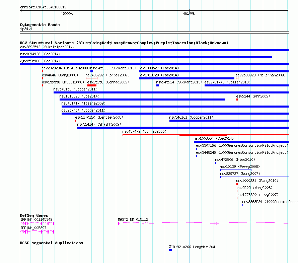Click the blue nsv945923 gain marker
Image resolution: width=298 pixels, height=263 pixels.
(x=92, y=71)
